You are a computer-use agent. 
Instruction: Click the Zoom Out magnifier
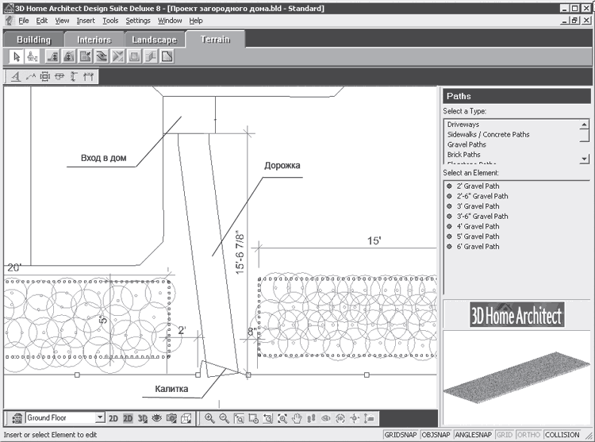(224, 418)
